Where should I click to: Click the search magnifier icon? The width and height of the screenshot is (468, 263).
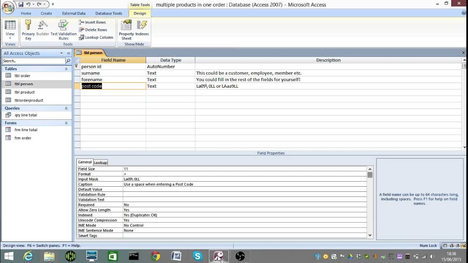click(68, 61)
